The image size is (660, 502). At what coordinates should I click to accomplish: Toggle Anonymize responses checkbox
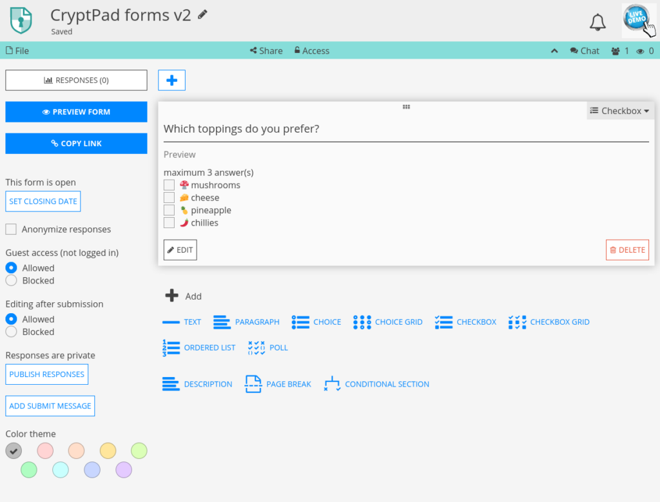click(11, 229)
